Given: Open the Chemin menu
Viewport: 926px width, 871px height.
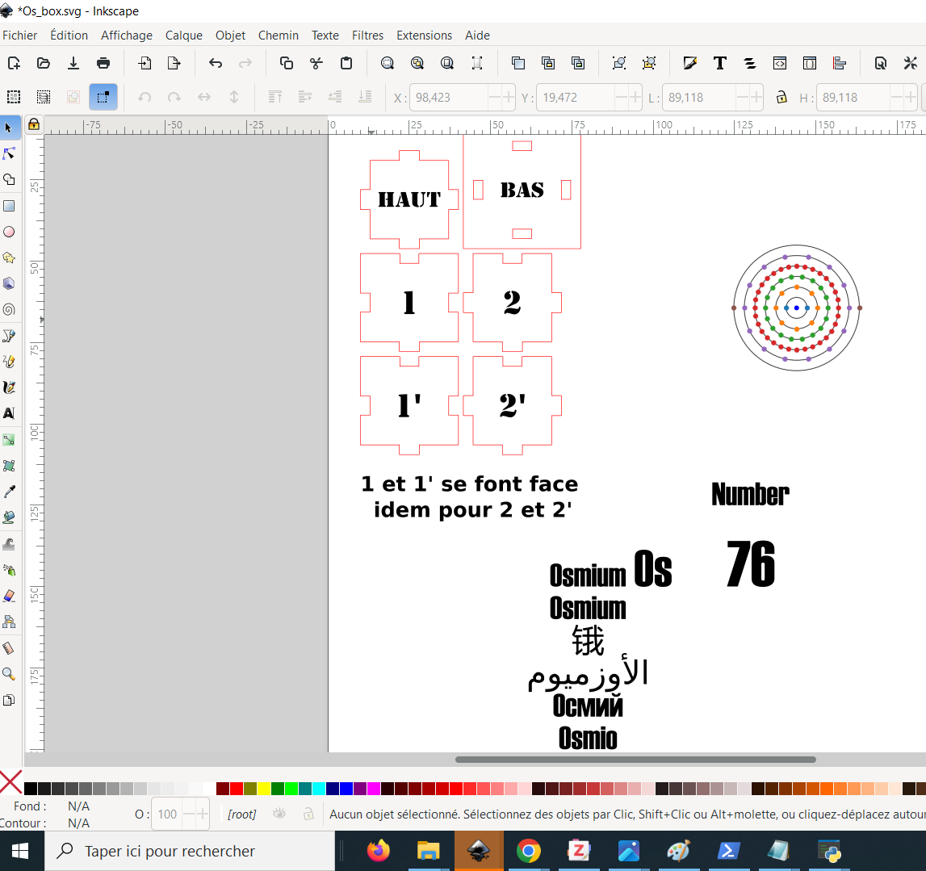Looking at the screenshot, I should pos(278,35).
